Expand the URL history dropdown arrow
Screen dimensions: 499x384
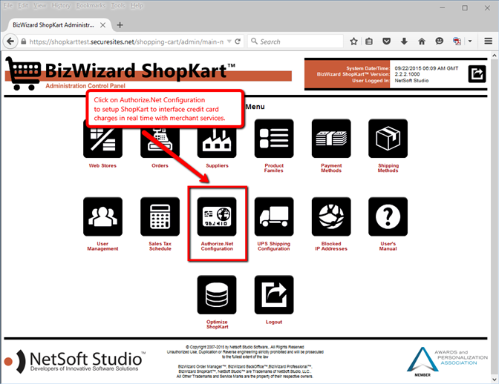229,42
